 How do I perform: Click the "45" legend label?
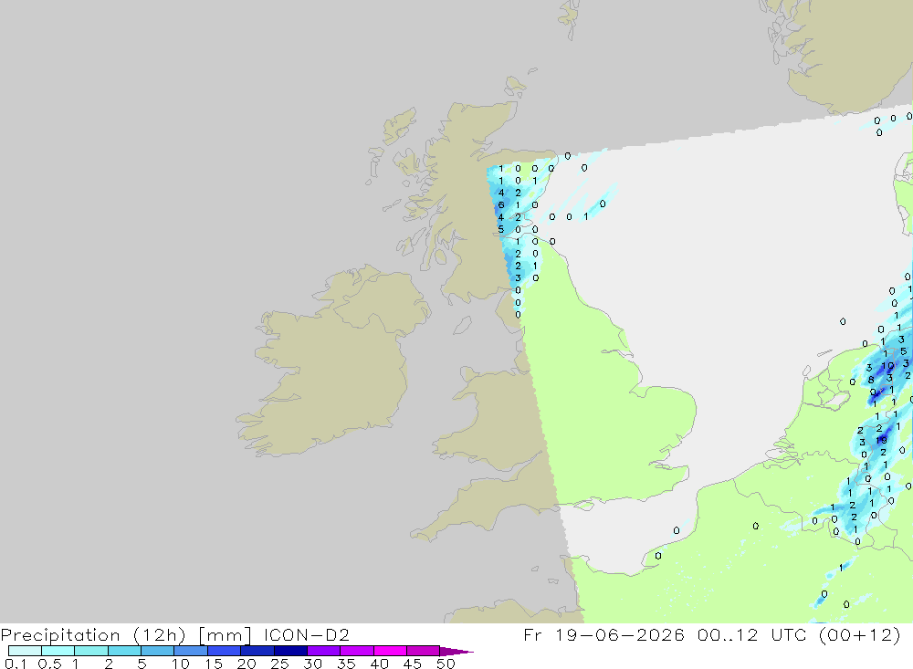[413, 664]
